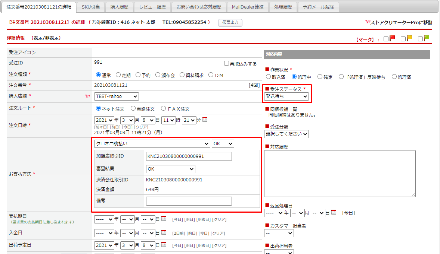Click the red flag mark icon
This screenshot has width=440, height=254.
point(392,38)
